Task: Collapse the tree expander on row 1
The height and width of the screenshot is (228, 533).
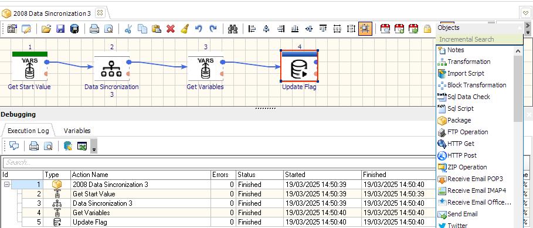Action: point(7,185)
